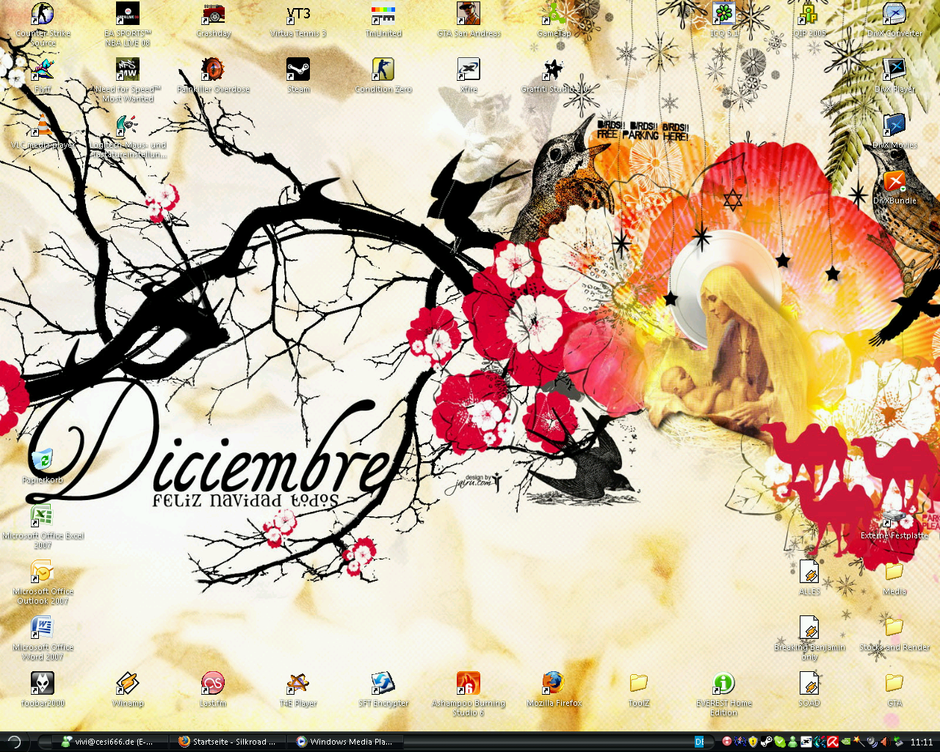Open the ToolZ folder
This screenshot has height=752, width=940.
pyautogui.click(x=639, y=684)
